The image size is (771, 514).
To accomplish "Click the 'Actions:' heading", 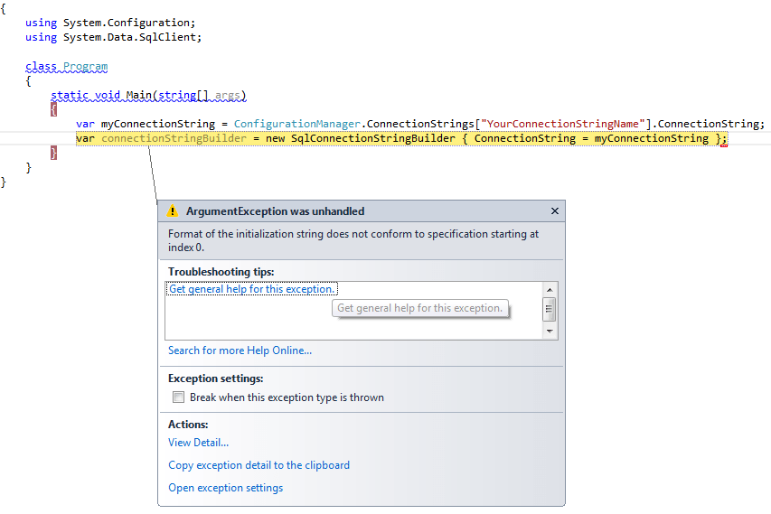I will tap(188, 424).
